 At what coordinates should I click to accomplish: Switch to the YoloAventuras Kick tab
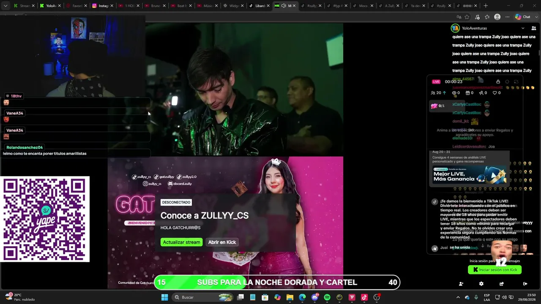click(x=50, y=6)
